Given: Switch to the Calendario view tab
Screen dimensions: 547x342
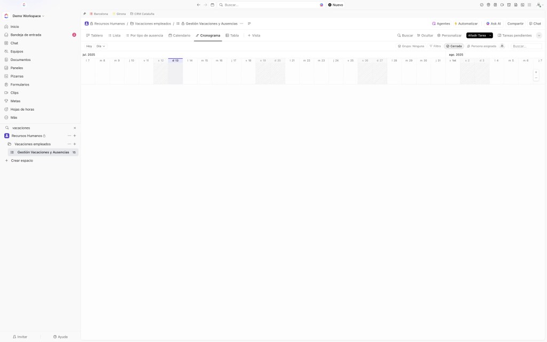Looking at the screenshot, I should tap(179, 35).
